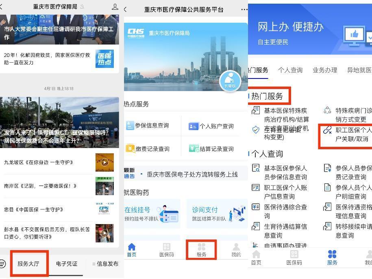Tap the back chevron beside 重庆市医疗保障公共服务平台
This screenshot has height=279, width=372.
[x=125, y=9]
